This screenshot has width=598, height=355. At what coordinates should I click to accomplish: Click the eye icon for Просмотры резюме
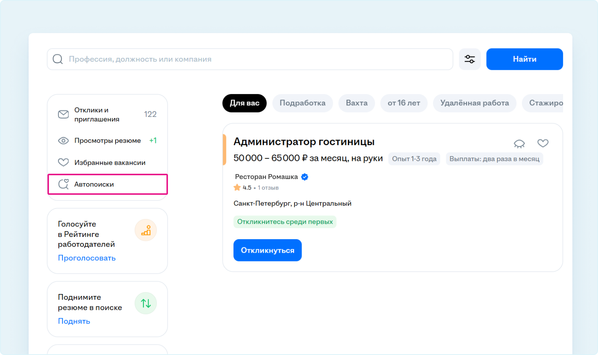coord(63,141)
